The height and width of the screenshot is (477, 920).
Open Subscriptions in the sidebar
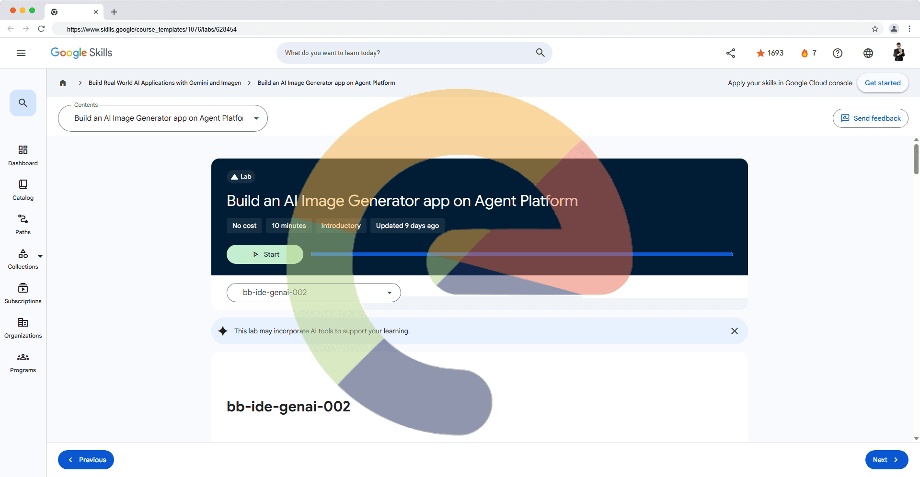click(23, 294)
